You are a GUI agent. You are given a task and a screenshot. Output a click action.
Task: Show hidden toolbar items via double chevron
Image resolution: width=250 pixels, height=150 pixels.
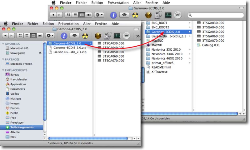pos(138,36)
